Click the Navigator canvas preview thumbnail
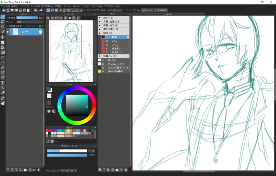This screenshot has width=276, height=176. [x=71, y=51]
